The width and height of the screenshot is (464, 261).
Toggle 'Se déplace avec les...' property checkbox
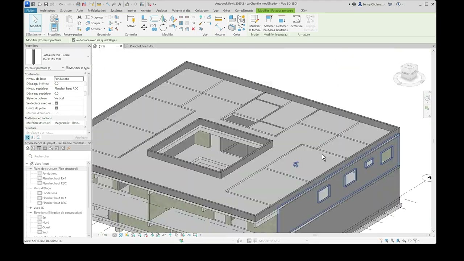pyautogui.click(x=56, y=103)
